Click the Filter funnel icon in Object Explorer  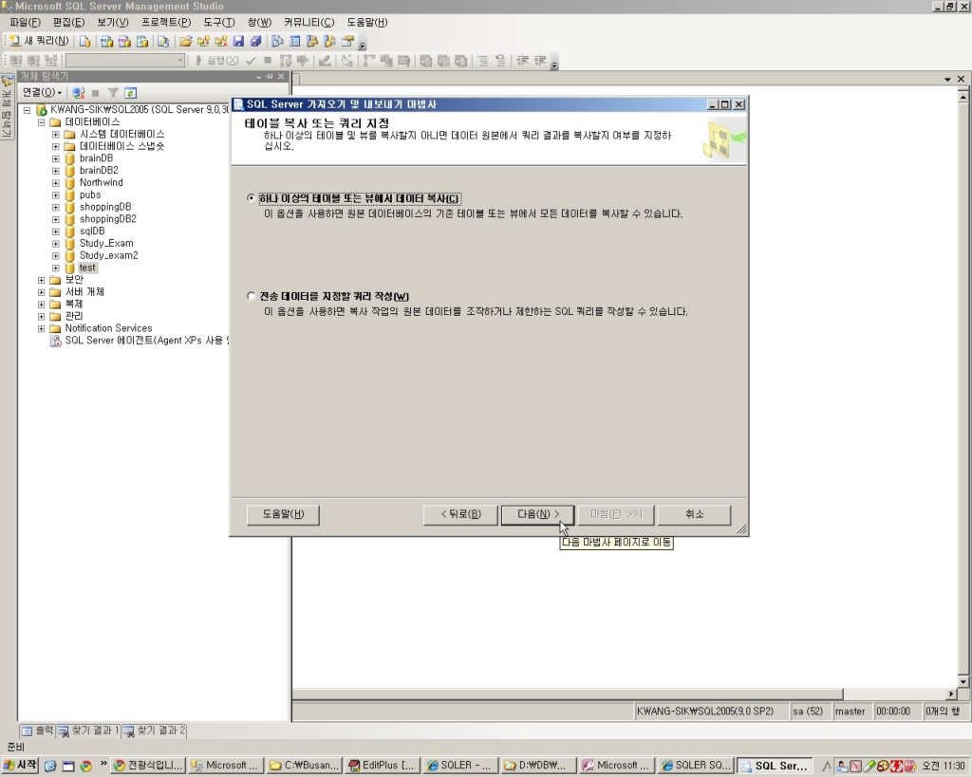(x=113, y=93)
